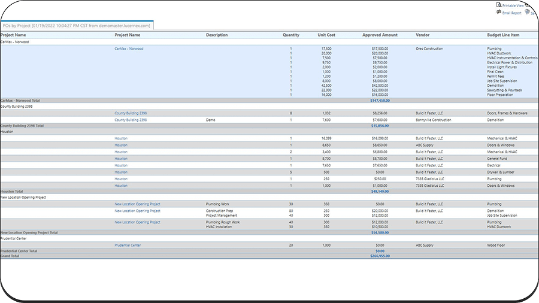Open the Prudential Center project link
539x303 pixels.
click(128, 245)
